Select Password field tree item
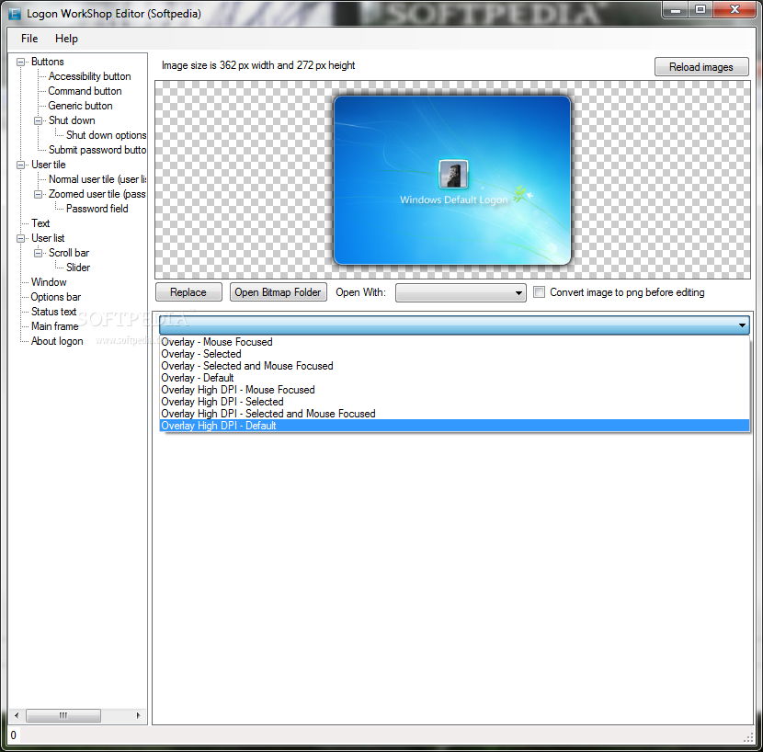This screenshot has height=752, width=763. 97,209
